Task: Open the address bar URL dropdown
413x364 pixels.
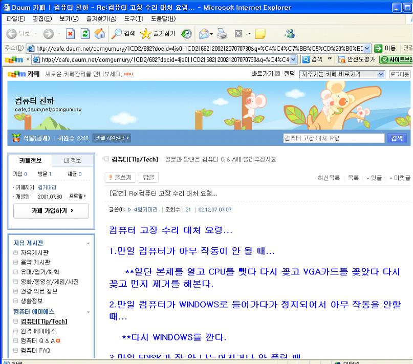Action: click(367, 48)
